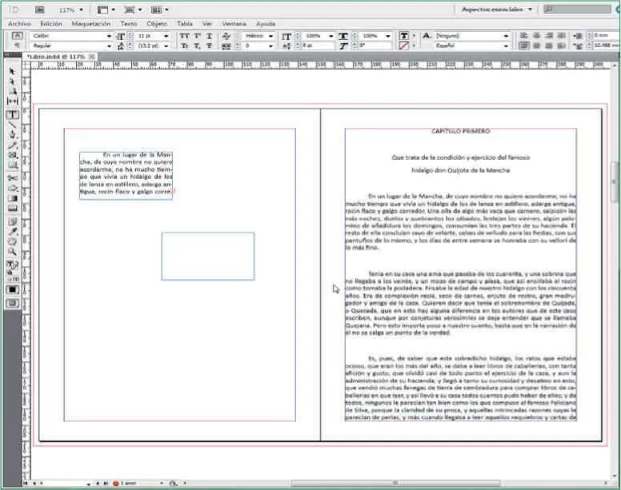Select the Zoom magnifier tool

[x=12, y=252]
